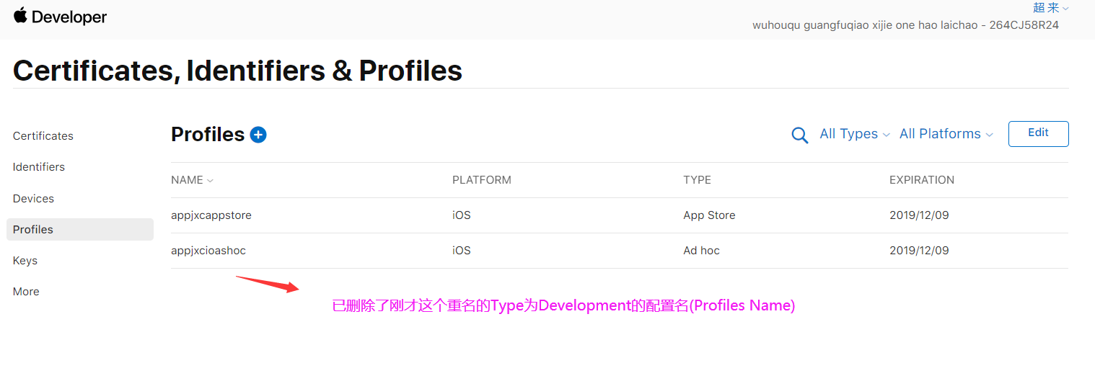Open the Identifiers section
The width and height of the screenshot is (1095, 376).
(39, 167)
